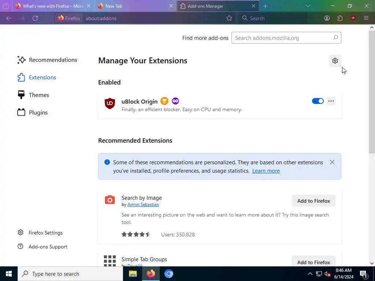Reload the current page

tap(35, 18)
